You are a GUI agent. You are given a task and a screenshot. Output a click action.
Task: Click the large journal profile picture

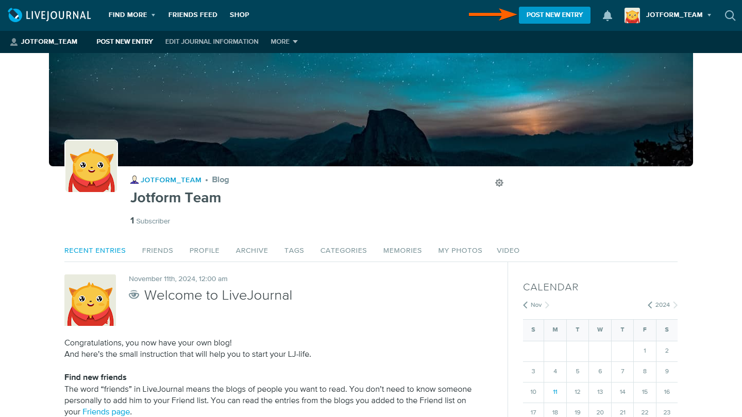91,166
